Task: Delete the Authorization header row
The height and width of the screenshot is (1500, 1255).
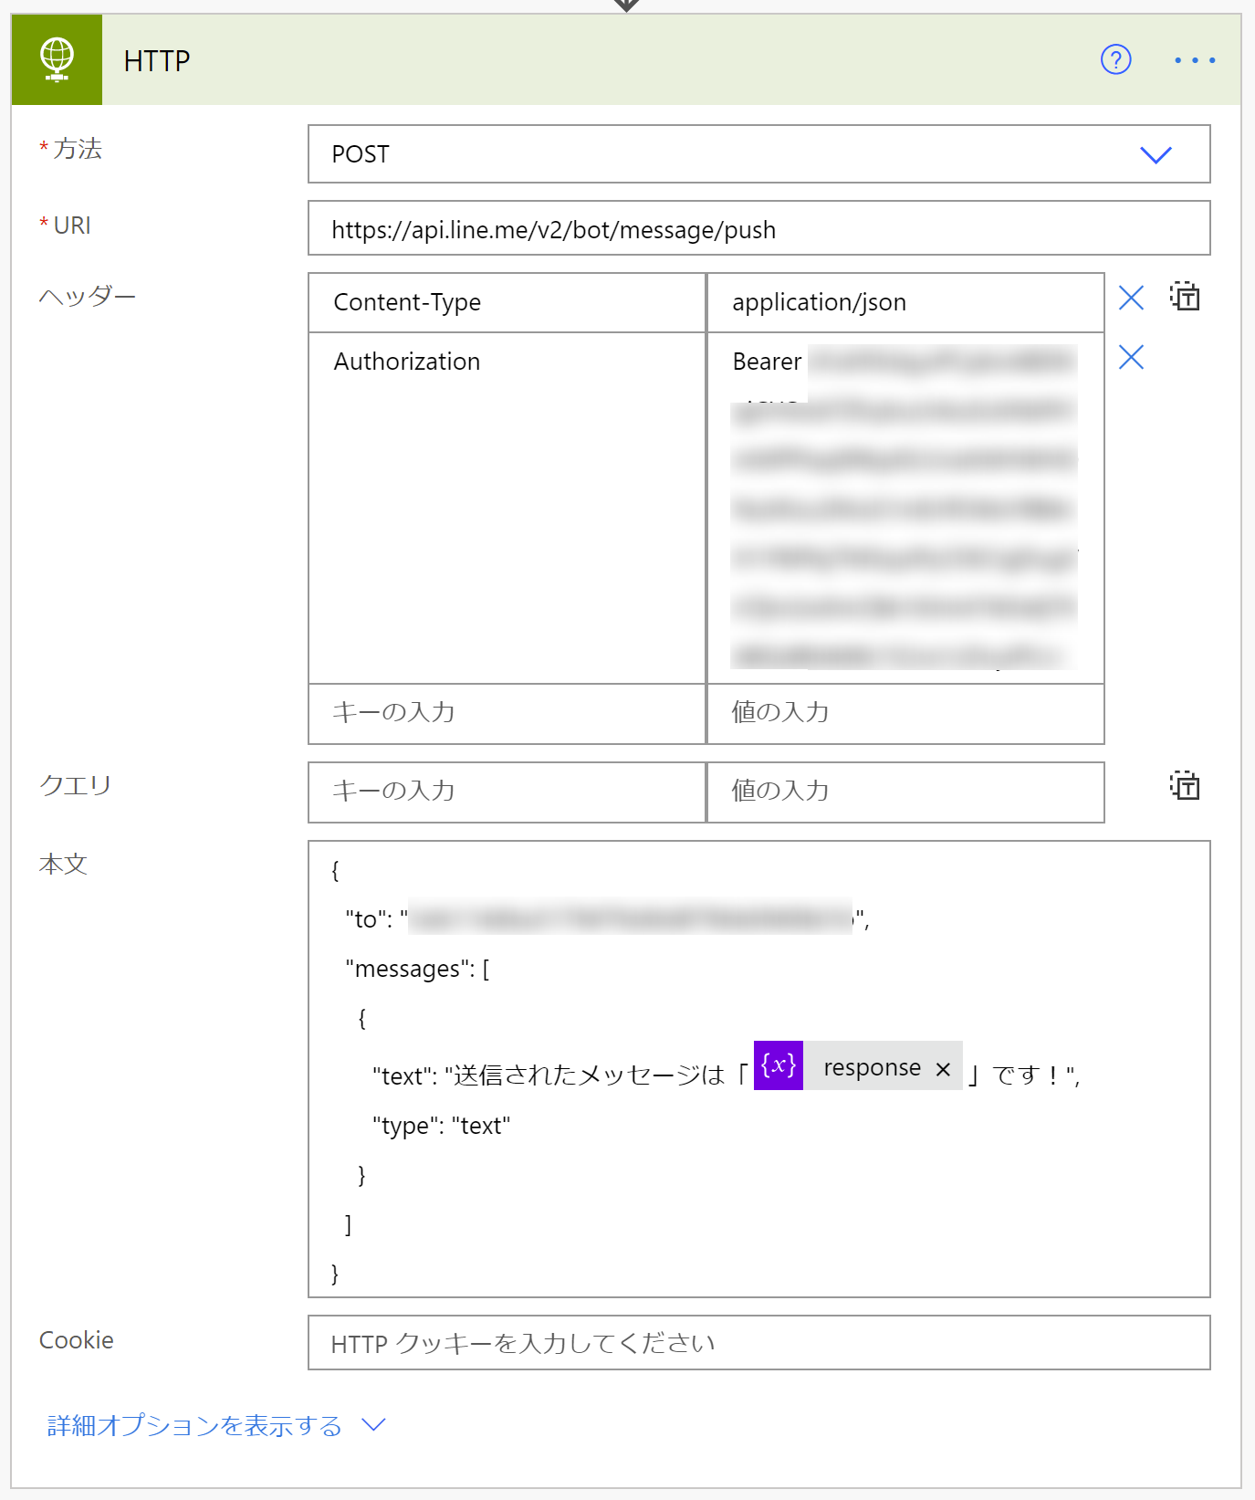Action: (1131, 357)
